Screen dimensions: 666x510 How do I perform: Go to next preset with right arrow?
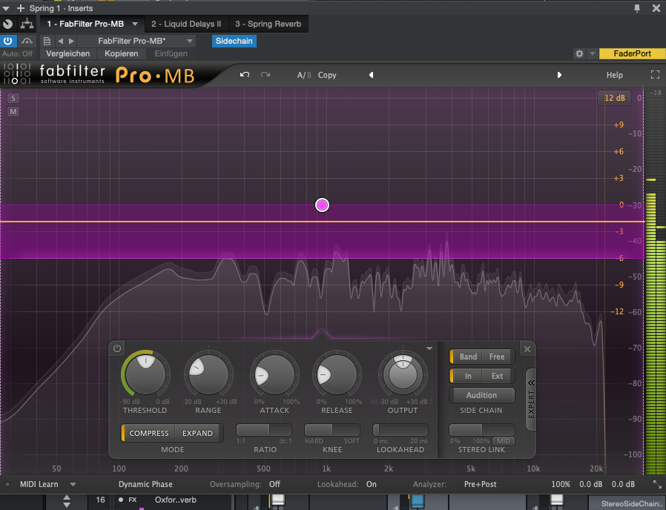[x=71, y=42]
